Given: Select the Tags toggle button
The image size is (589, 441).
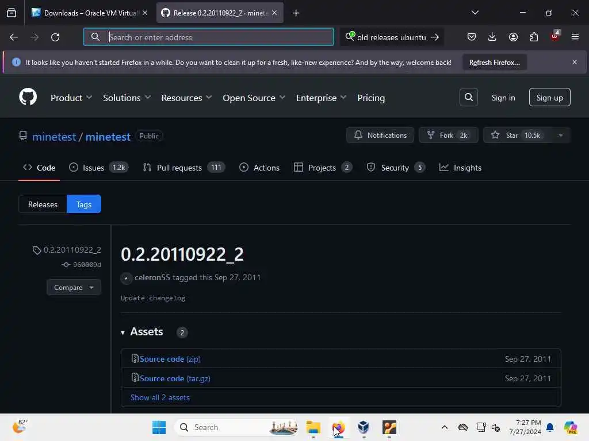Looking at the screenshot, I should (x=84, y=204).
